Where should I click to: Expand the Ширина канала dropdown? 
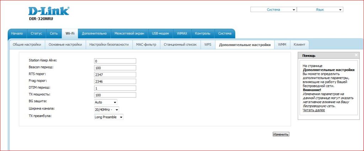point(107,110)
